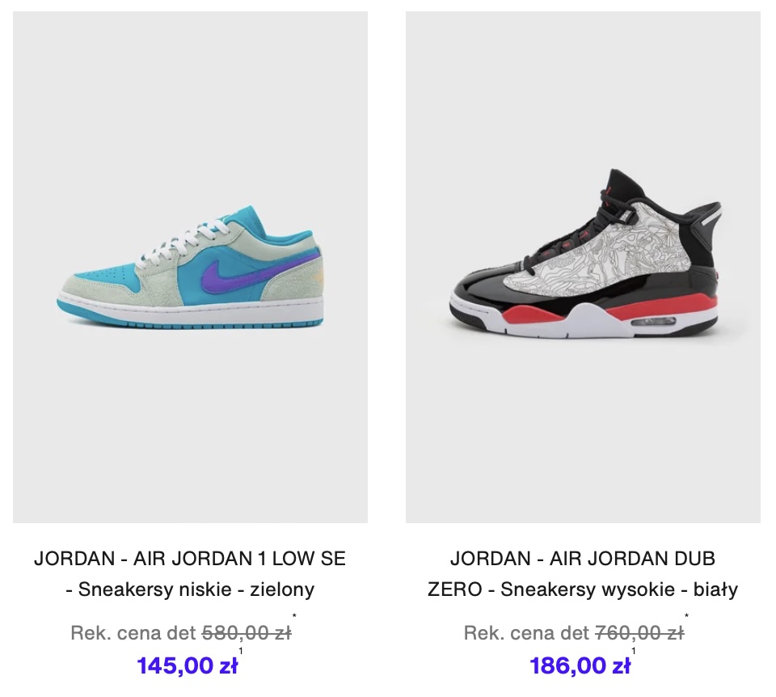The height and width of the screenshot is (697, 776).
Task: Select the 145,00 zł sale price
Action: click(x=187, y=665)
